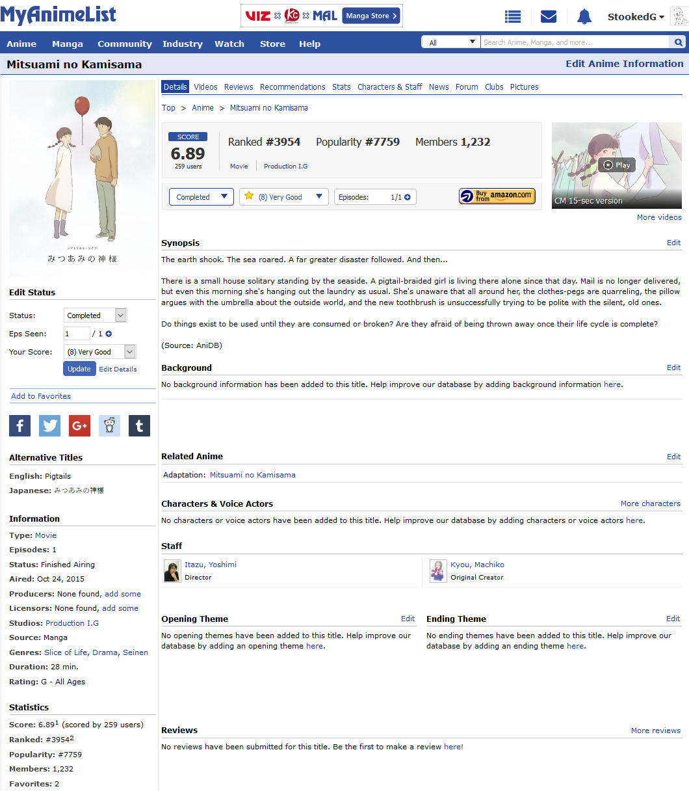The image size is (689, 791).
Task: Share on Tumblr icon
Action: click(139, 425)
